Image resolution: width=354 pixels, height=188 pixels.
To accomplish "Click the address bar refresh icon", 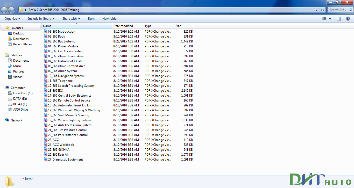I will (x=322, y=10).
